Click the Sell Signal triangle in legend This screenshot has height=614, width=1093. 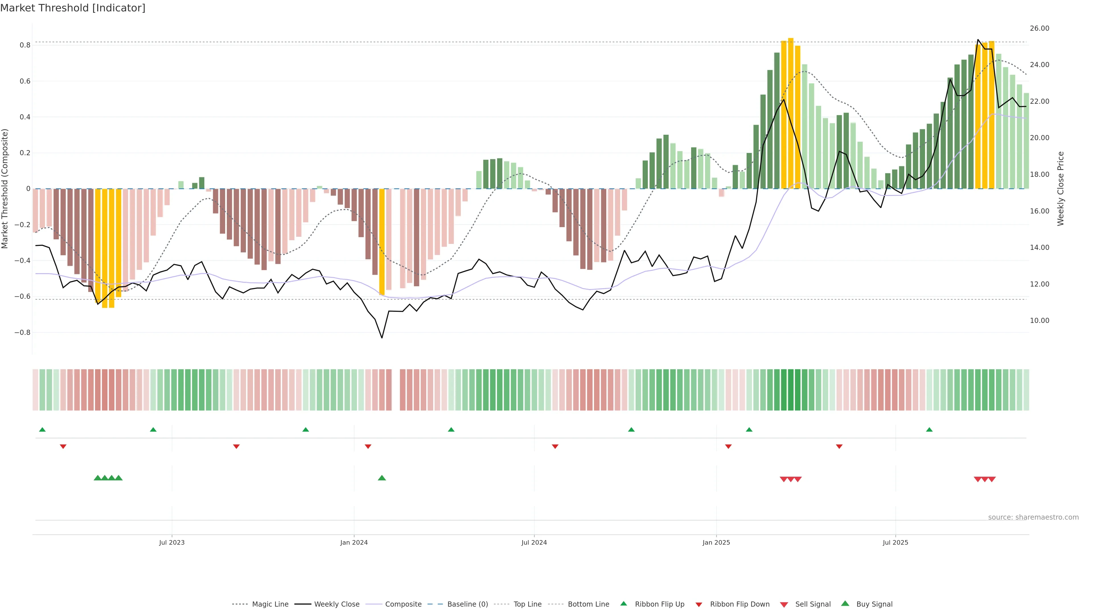pos(784,604)
